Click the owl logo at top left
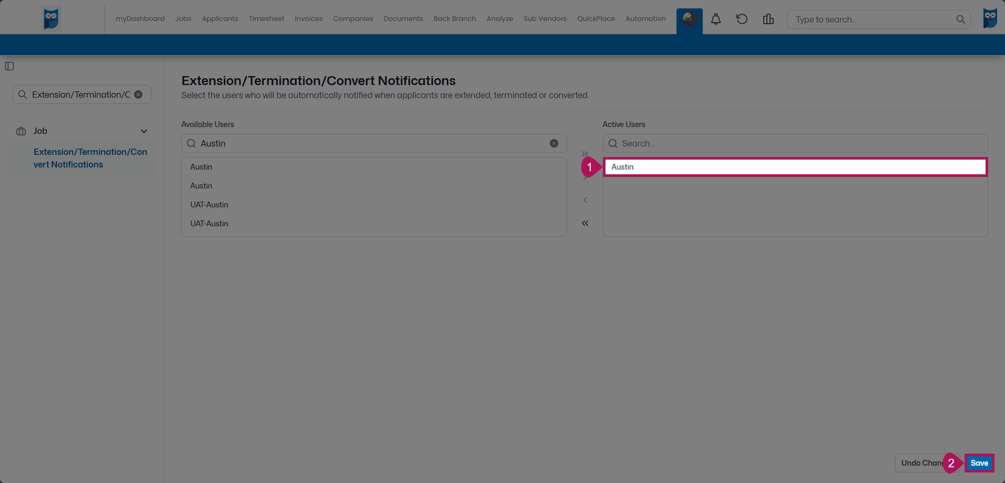1005x483 pixels. click(51, 18)
